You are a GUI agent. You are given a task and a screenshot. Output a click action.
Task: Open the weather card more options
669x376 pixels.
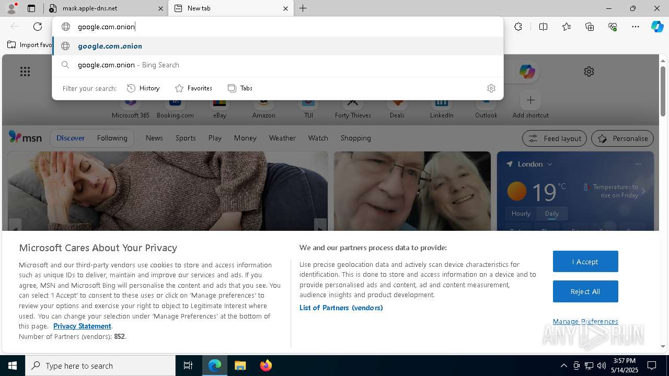click(638, 164)
